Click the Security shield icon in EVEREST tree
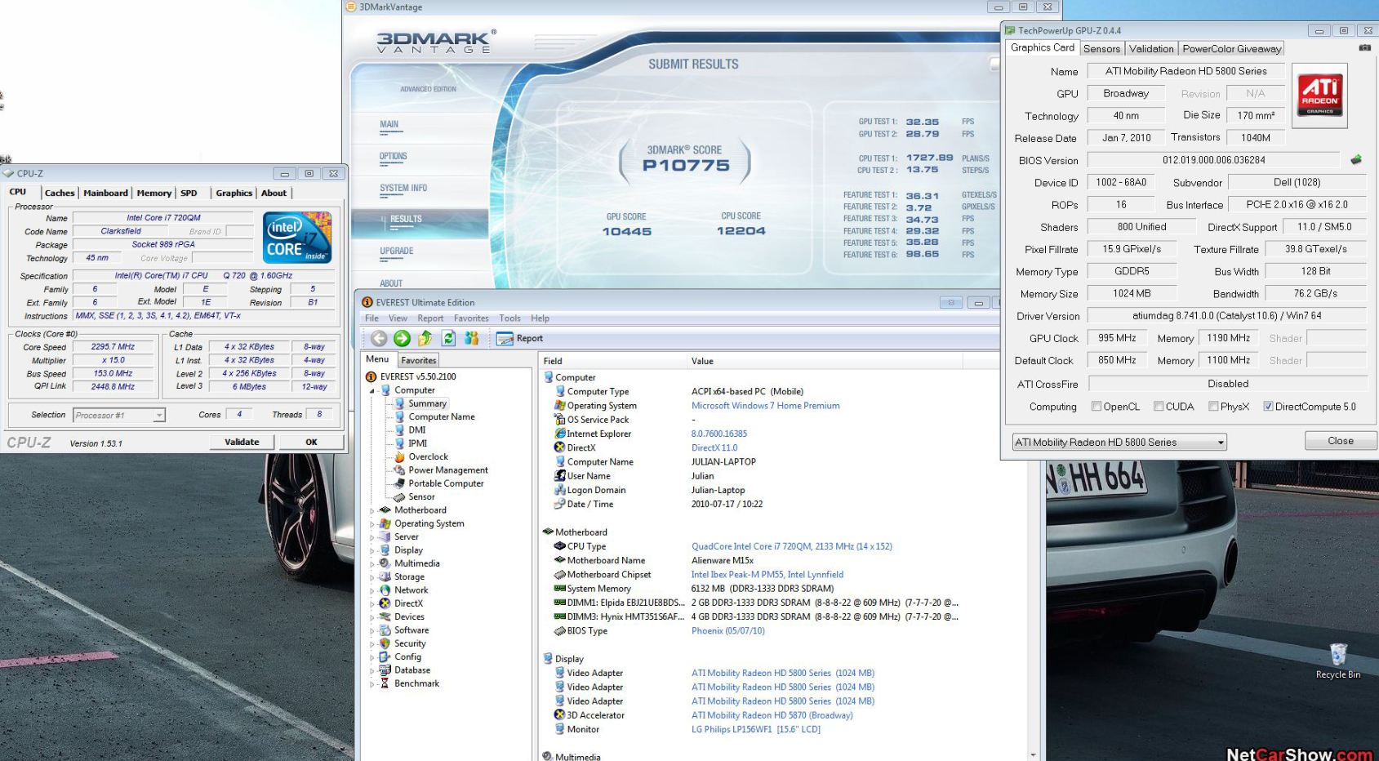This screenshot has width=1379, height=761. (x=385, y=643)
